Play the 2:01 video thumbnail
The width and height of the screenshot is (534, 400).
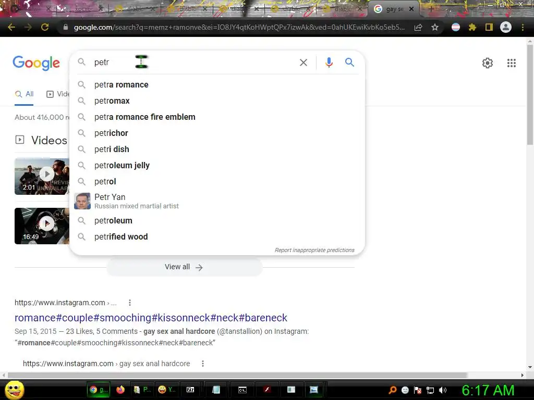pyautogui.click(x=42, y=176)
